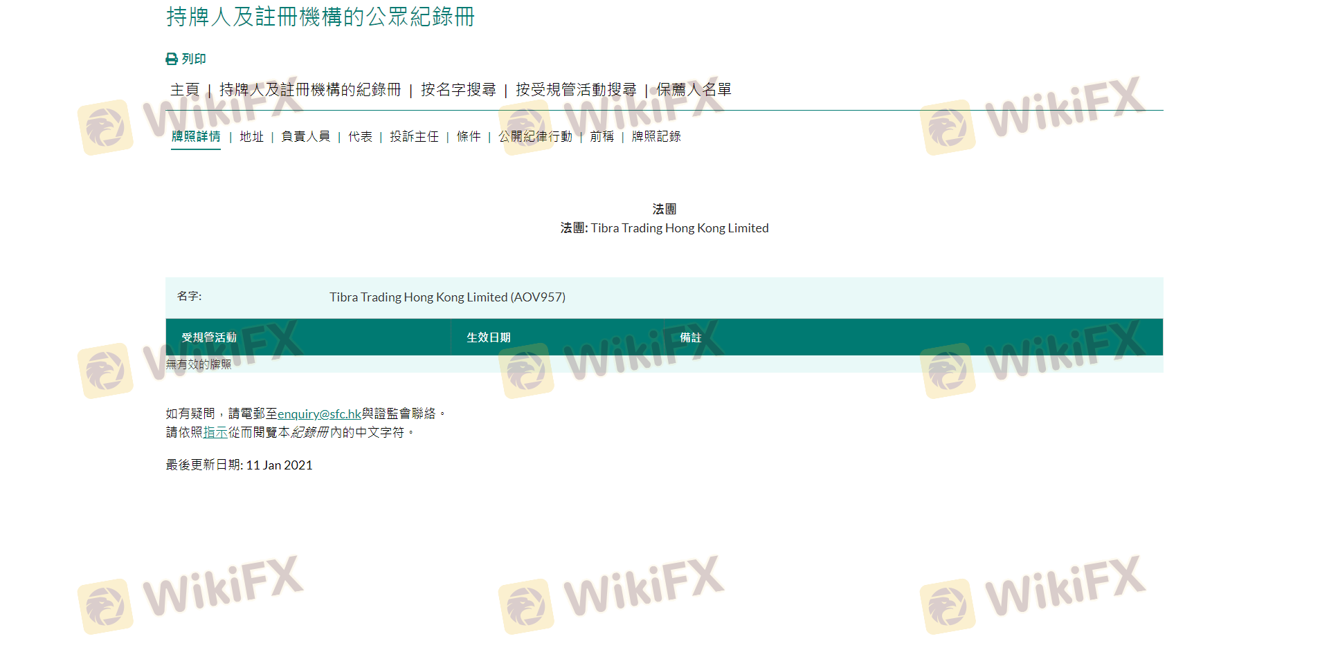Open the 按受規管活動搜尋 search page

pyautogui.click(x=576, y=90)
